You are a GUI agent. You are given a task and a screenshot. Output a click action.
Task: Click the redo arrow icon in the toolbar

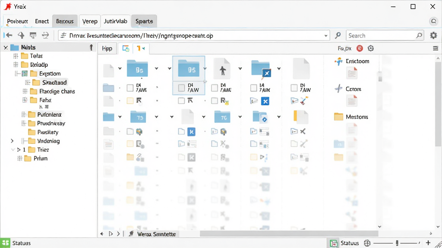(x=45, y=35)
